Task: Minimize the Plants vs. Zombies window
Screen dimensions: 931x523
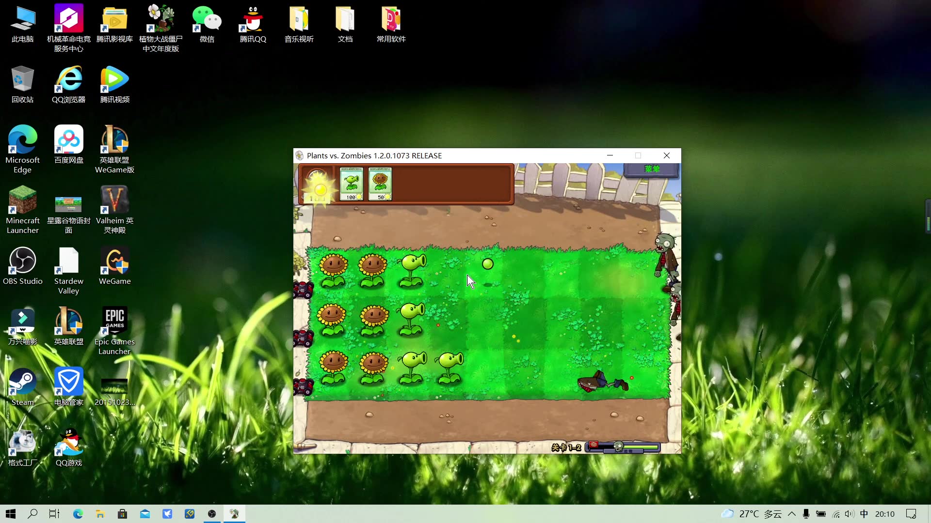Action: (610, 155)
